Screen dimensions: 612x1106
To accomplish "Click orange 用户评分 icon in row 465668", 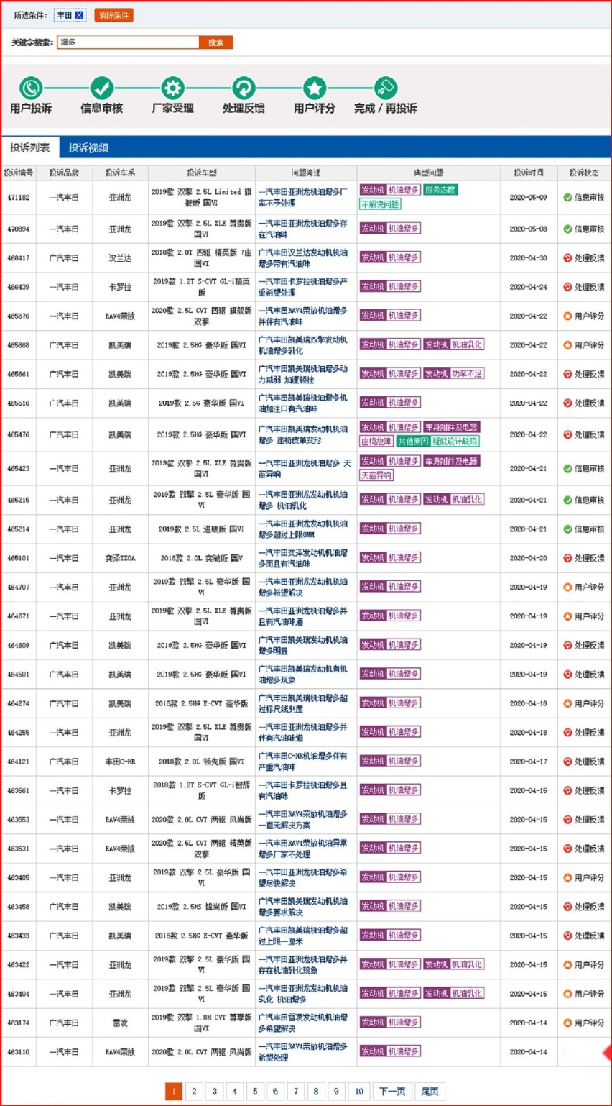I will 567,345.
